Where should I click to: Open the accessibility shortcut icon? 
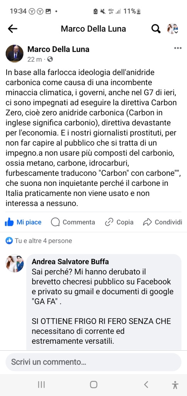[x=175, y=385]
